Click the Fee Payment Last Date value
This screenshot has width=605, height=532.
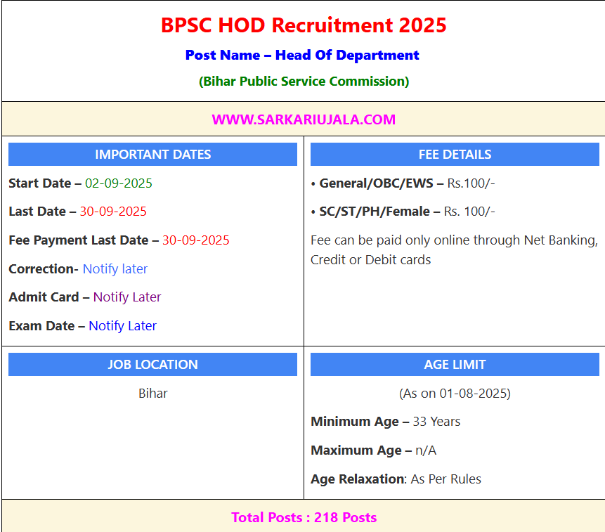pos(195,240)
